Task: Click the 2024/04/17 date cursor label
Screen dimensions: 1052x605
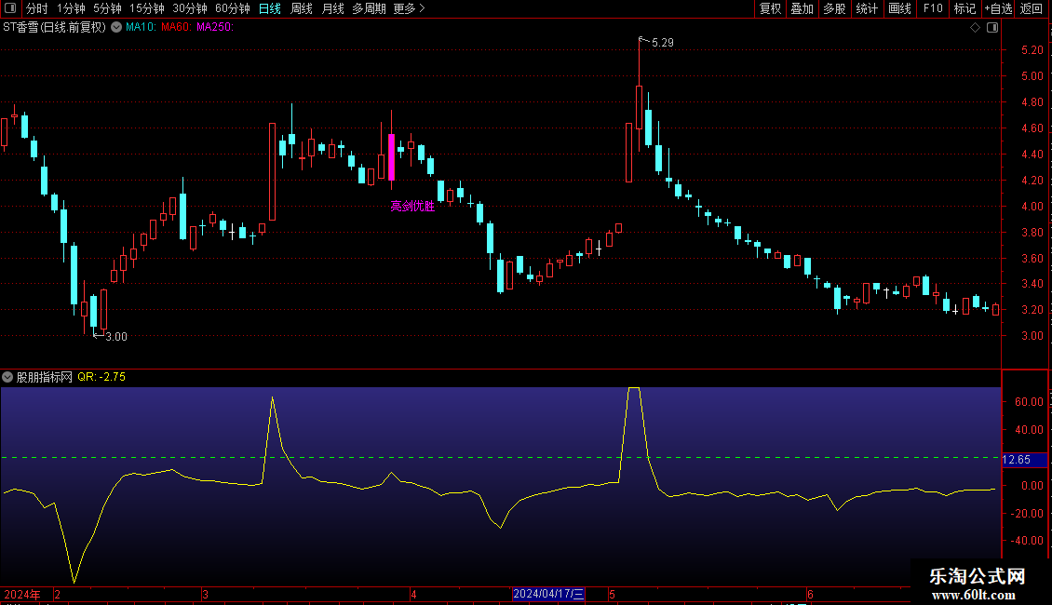Action: point(548,594)
